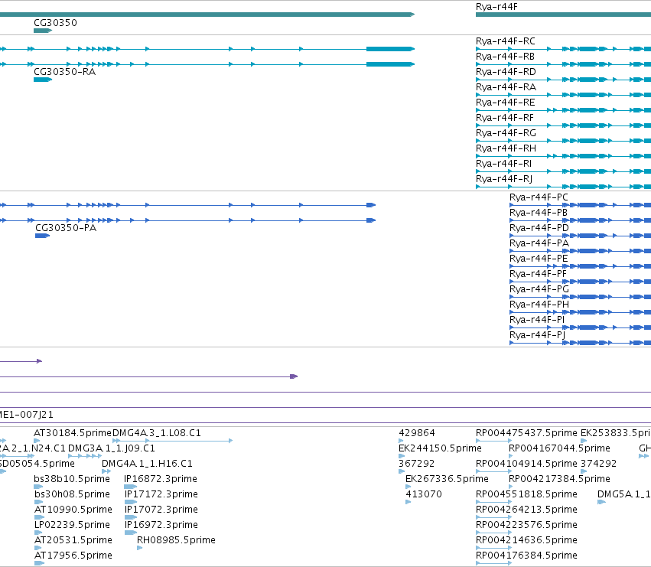Viewport: 651px width, 567px height.
Task: Choose protein Rya-r44F-PH label
Action: tap(539, 305)
